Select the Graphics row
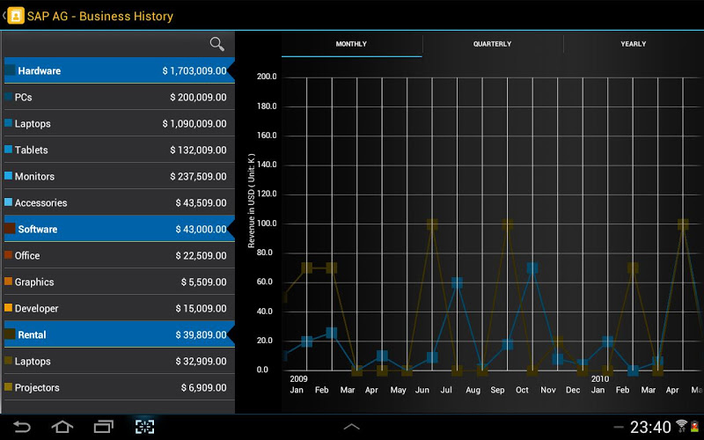This screenshot has height=440, width=704. (x=120, y=282)
